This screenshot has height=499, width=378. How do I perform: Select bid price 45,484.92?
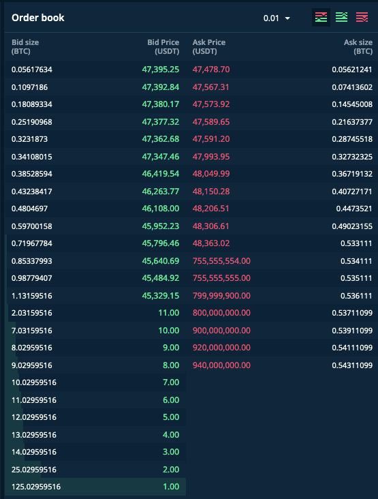coord(161,278)
